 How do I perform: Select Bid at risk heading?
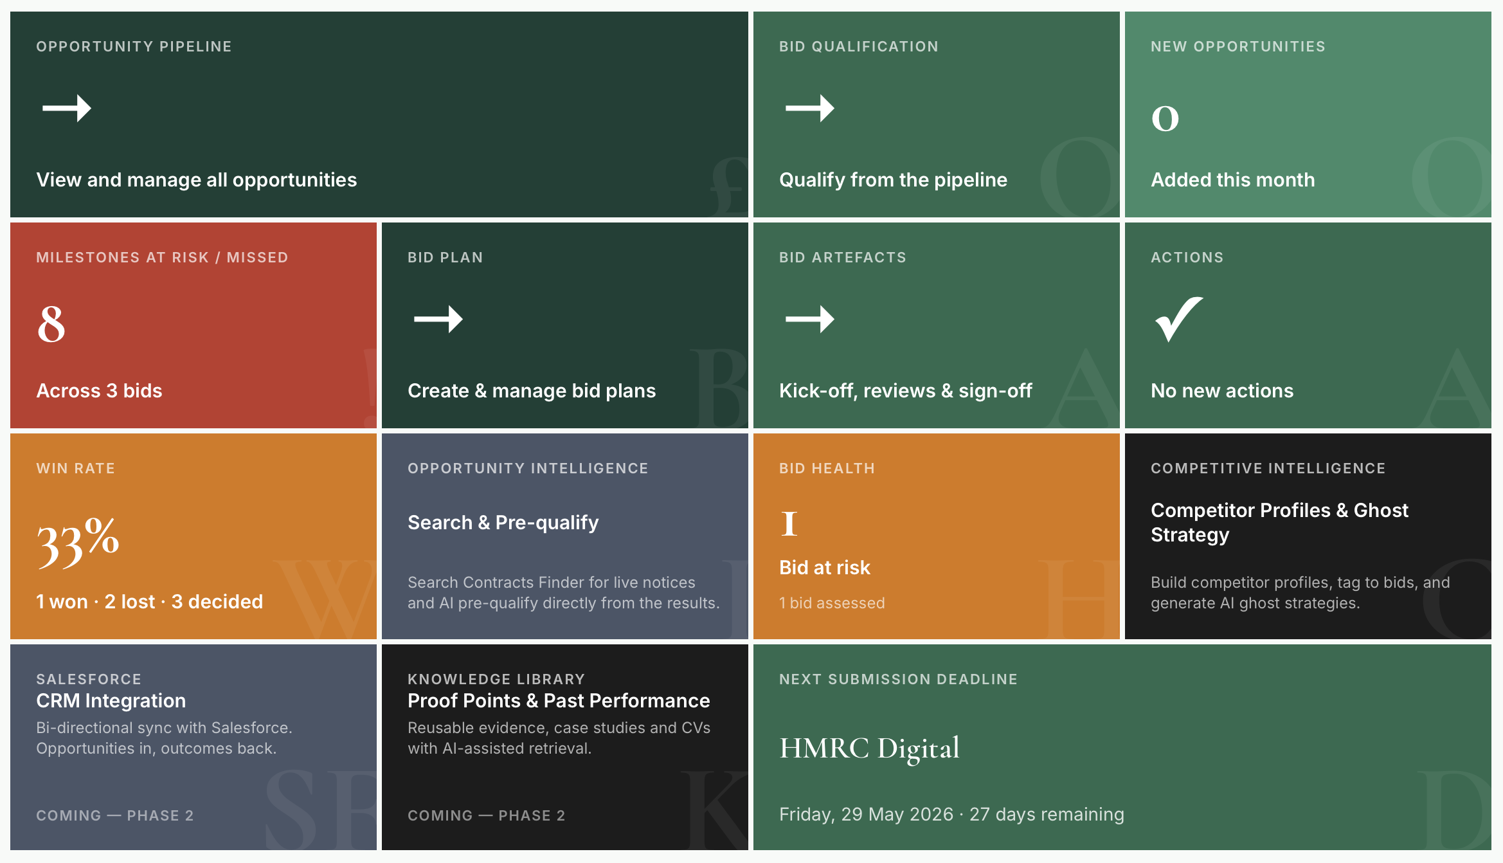coord(825,567)
